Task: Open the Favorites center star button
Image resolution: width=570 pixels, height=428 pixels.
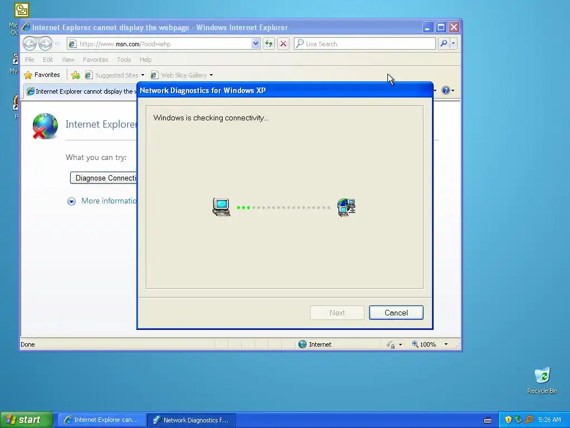Action: 42,75
